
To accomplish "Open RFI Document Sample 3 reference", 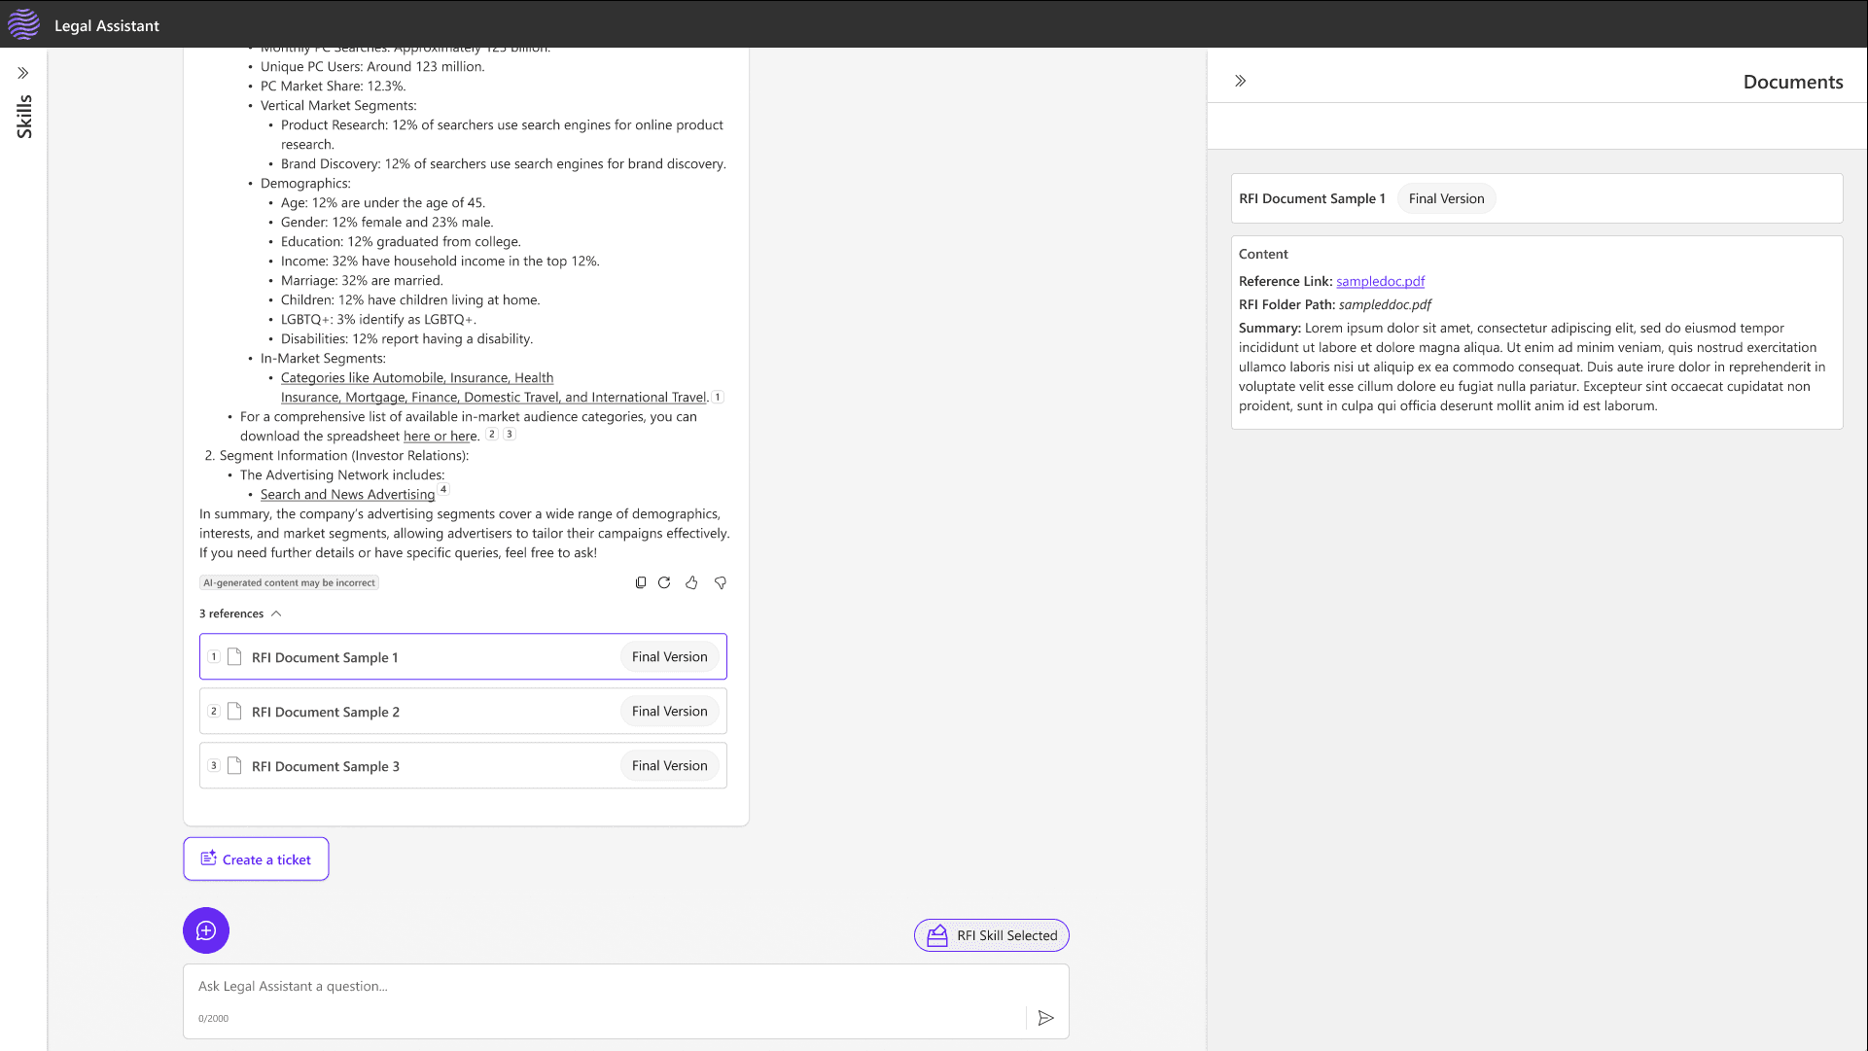I will (x=463, y=765).
